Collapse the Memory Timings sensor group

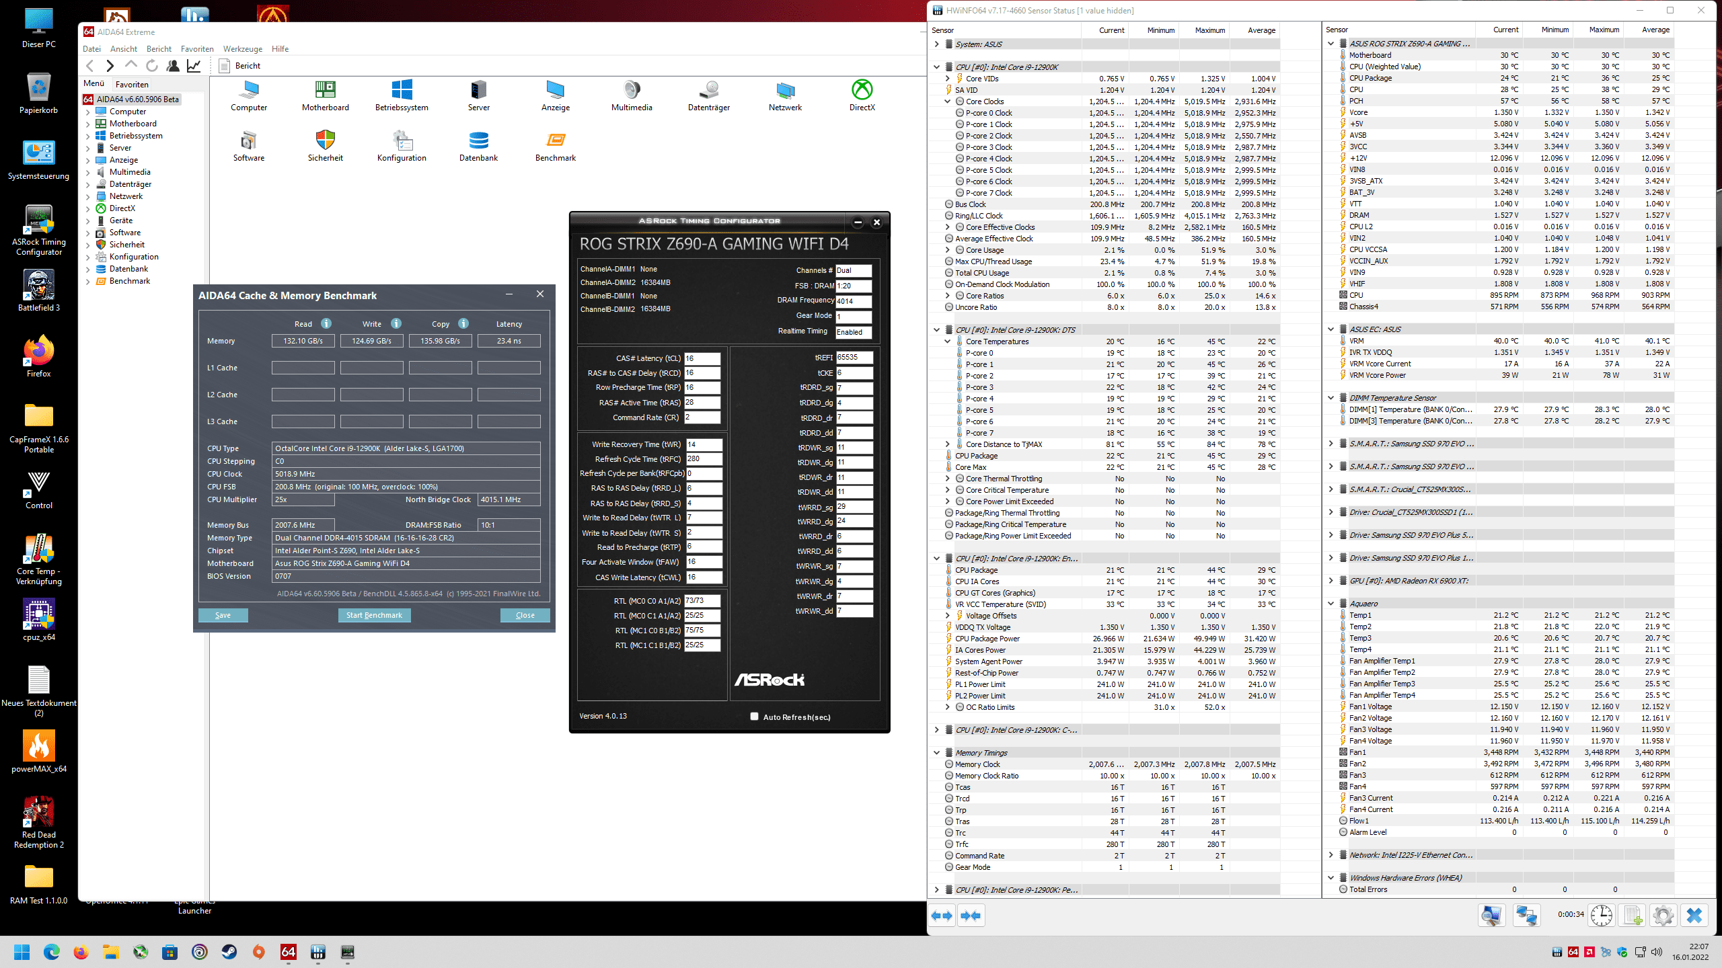pyautogui.click(x=936, y=753)
